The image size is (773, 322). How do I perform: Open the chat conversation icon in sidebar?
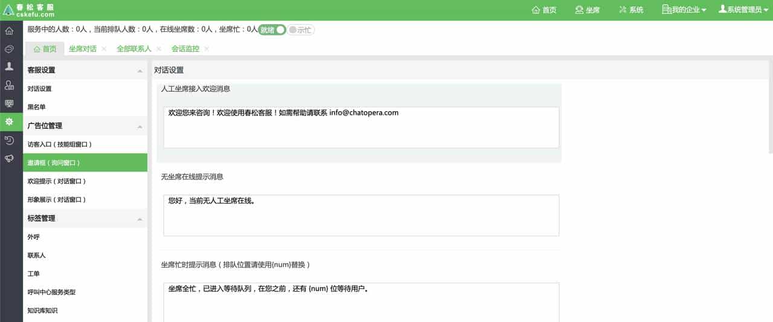click(9, 49)
